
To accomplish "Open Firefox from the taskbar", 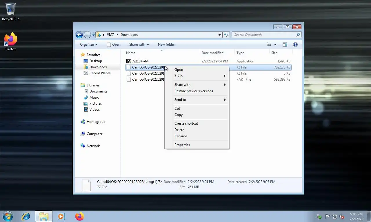I will [79, 216].
